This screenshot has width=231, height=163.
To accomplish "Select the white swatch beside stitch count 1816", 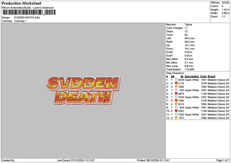I will point(176,97).
